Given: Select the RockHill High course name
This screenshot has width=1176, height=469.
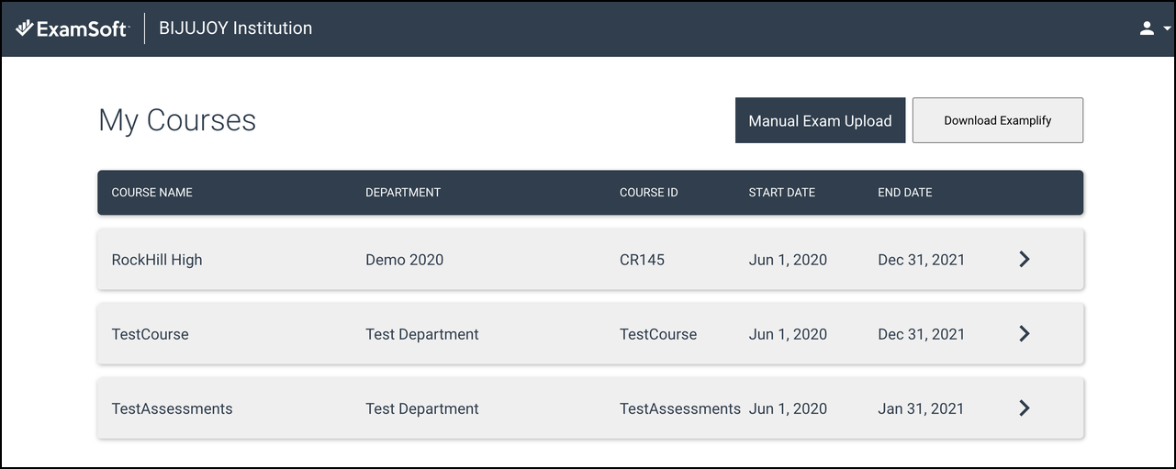Looking at the screenshot, I should coord(157,260).
